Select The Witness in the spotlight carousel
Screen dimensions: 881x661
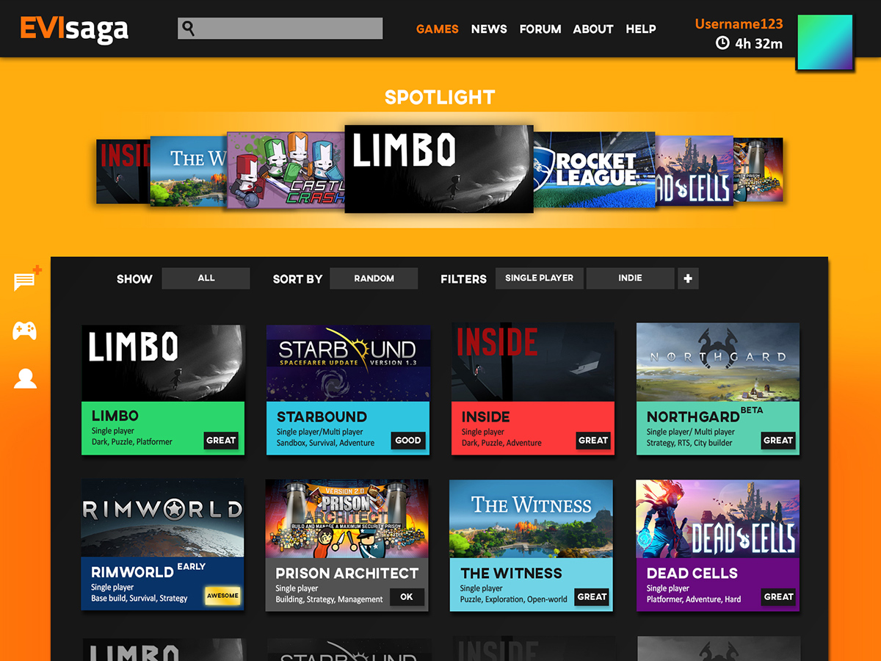tap(189, 170)
